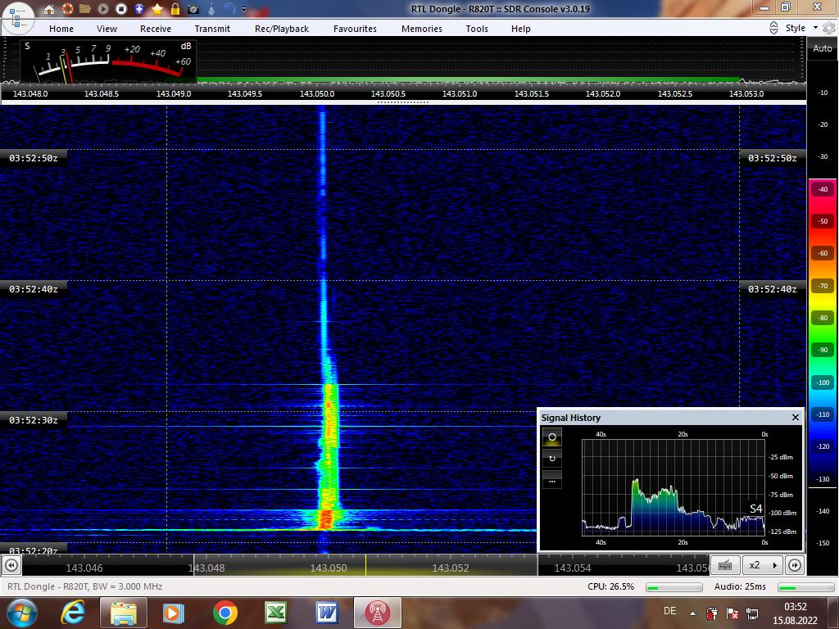This screenshot has height=629, width=839.
Task: Click the water-drop icon in quick access toolbar
Action: tap(211, 9)
